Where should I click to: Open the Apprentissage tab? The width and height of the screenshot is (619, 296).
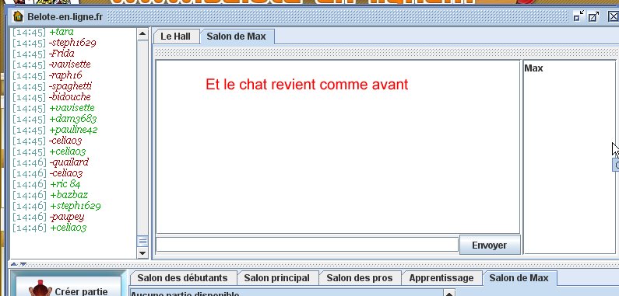441,278
